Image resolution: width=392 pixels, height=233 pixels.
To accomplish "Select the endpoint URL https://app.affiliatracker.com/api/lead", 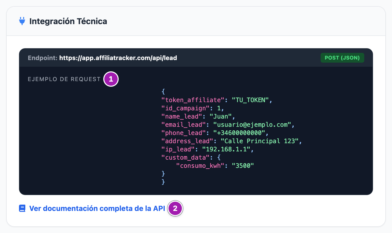I will [x=118, y=58].
